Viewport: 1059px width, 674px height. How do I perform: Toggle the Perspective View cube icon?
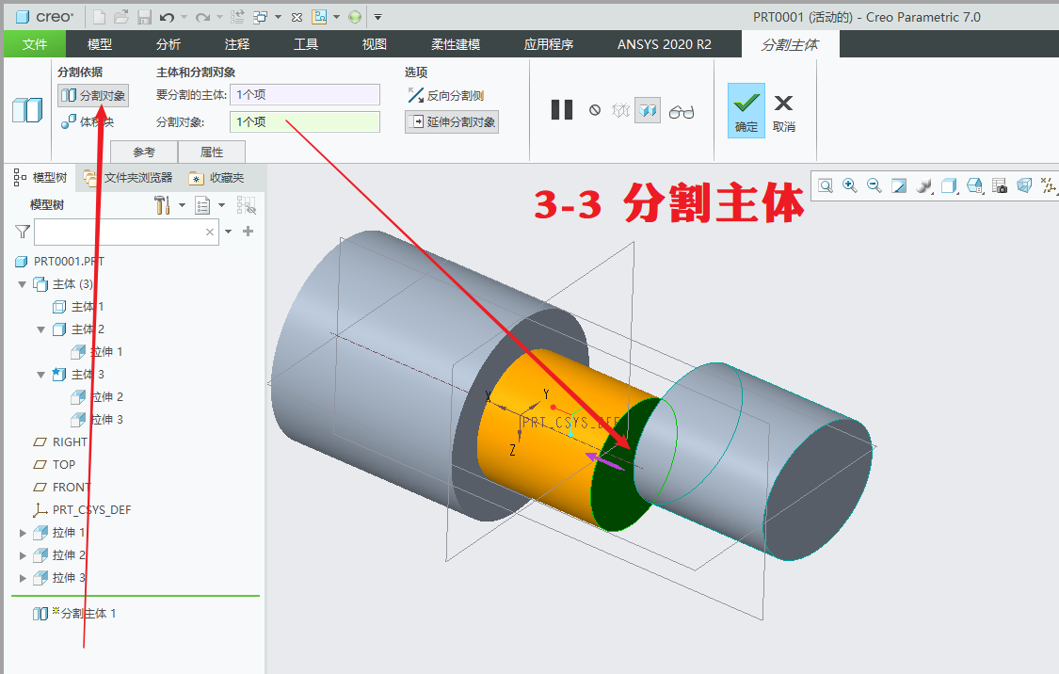pos(1024,185)
